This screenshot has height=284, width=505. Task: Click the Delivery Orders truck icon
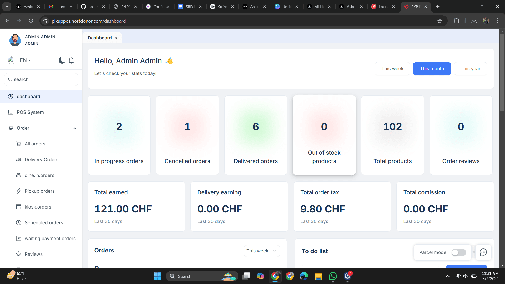18,160
